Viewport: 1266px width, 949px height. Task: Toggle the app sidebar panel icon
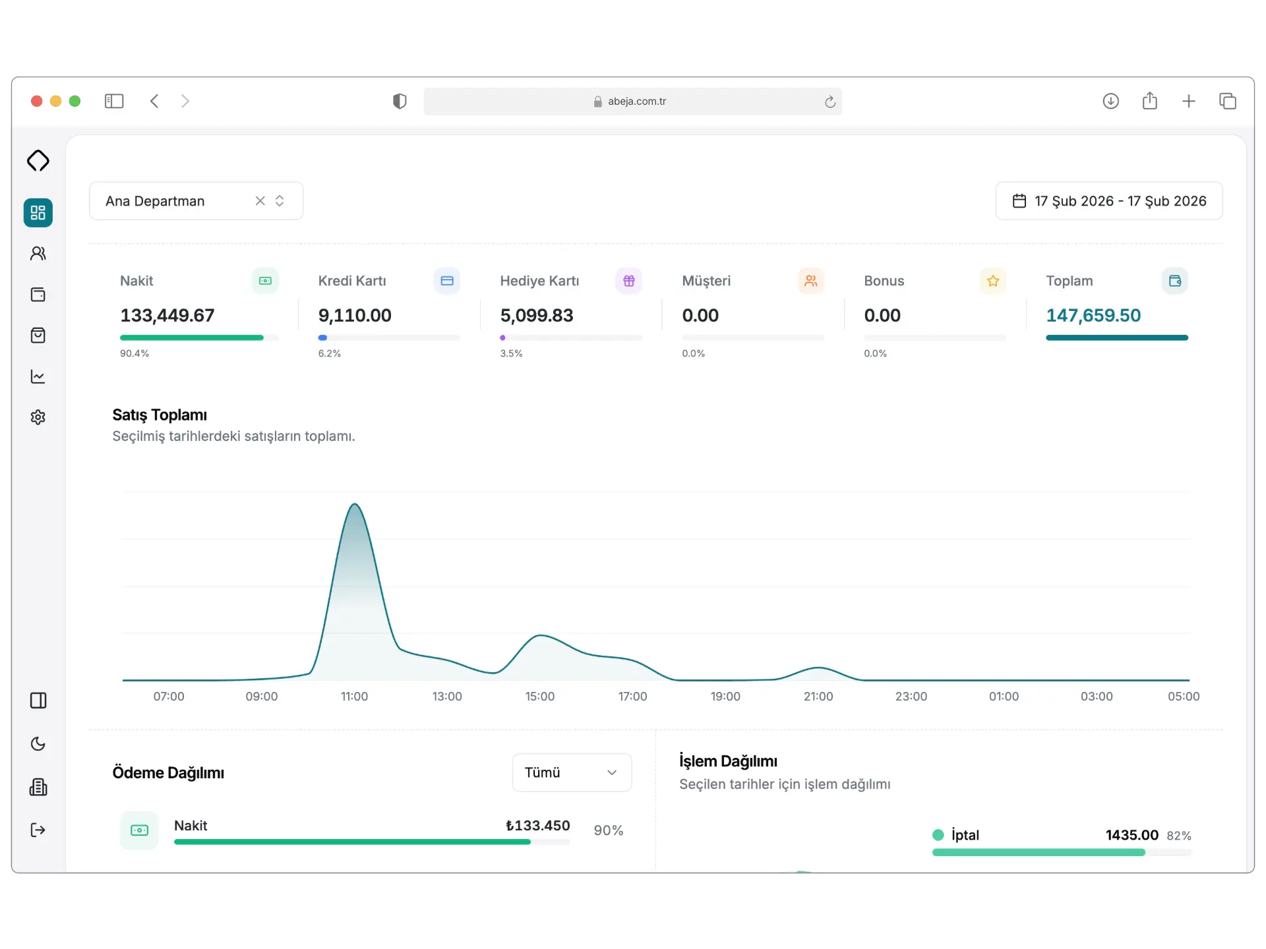[x=38, y=701]
